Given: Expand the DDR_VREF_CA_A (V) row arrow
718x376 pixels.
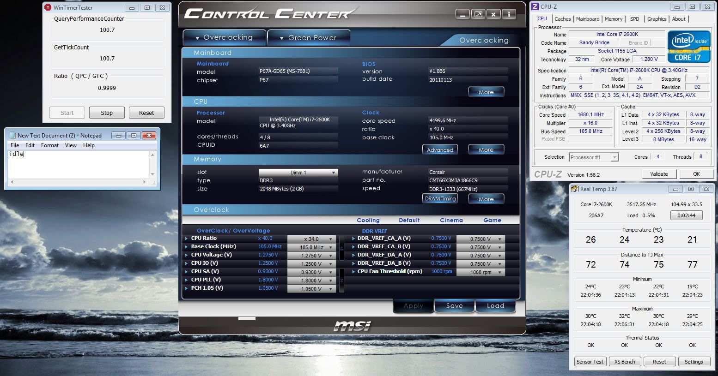Looking at the screenshot, I should click(353, 239).
